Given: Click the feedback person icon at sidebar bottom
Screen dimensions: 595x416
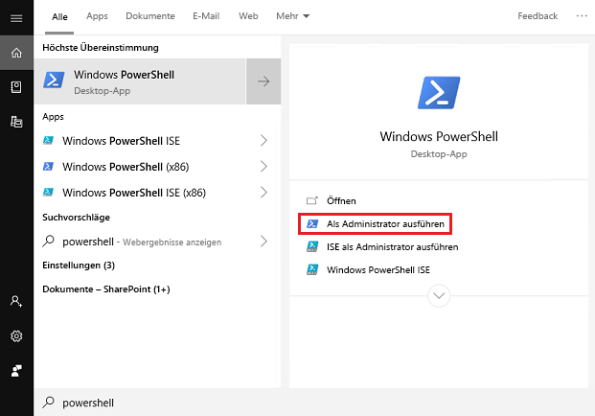Looking at the screenshot, I should (16, 370).
